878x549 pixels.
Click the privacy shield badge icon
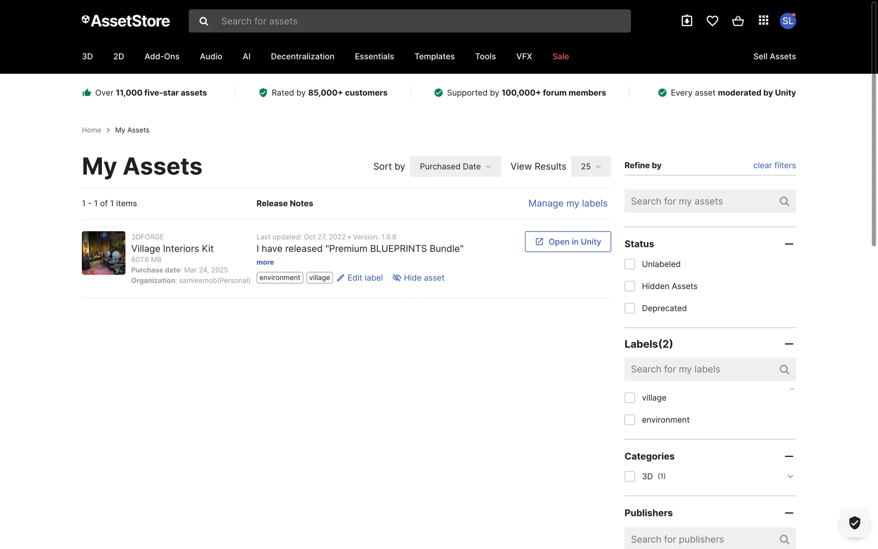pyautogui.click(x=854, y=522)
